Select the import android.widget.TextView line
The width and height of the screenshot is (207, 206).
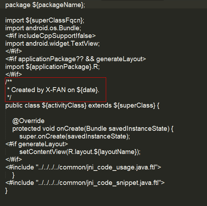click(x=52, y=44)
